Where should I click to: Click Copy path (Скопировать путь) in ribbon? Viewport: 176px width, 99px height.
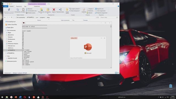tap(31, 11)
